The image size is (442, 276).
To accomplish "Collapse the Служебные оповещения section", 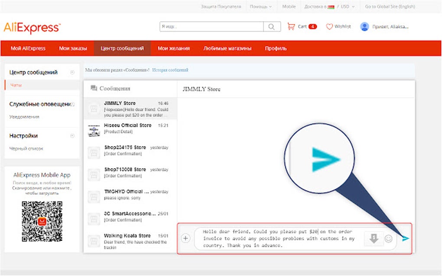I will [x=72, y=104].
